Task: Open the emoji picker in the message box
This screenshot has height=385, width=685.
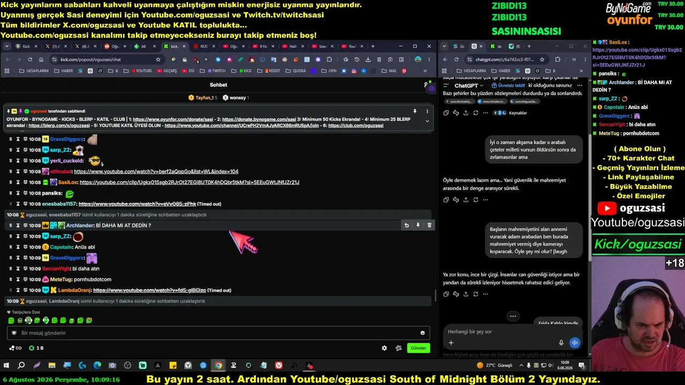Action: point(423,333)
